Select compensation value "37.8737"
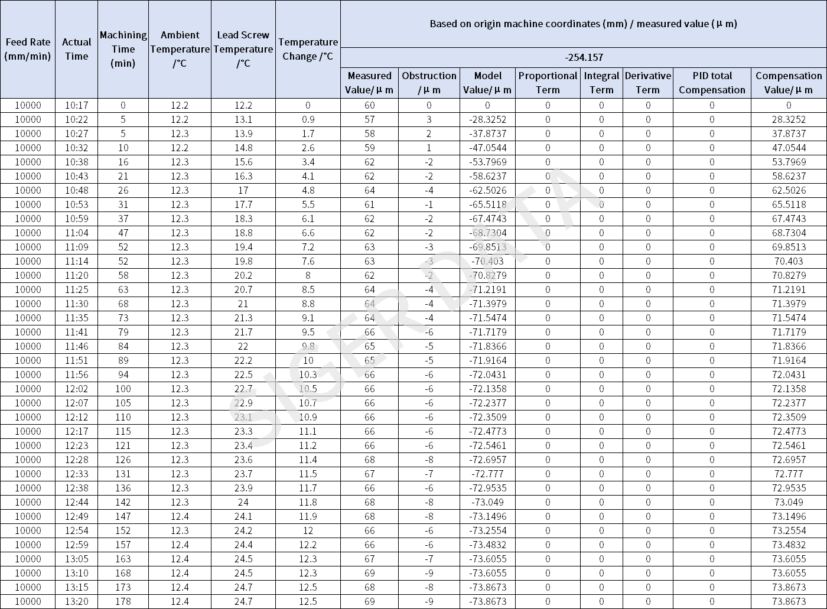Image resolution: width=827 pixels, height=609 pixels. pyautogui.click(x=789, y=133)
